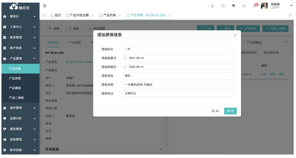Click the lab flask icon in header
Image resolution: width=296 pixels, height=158 pixels.
click(212, 5)
